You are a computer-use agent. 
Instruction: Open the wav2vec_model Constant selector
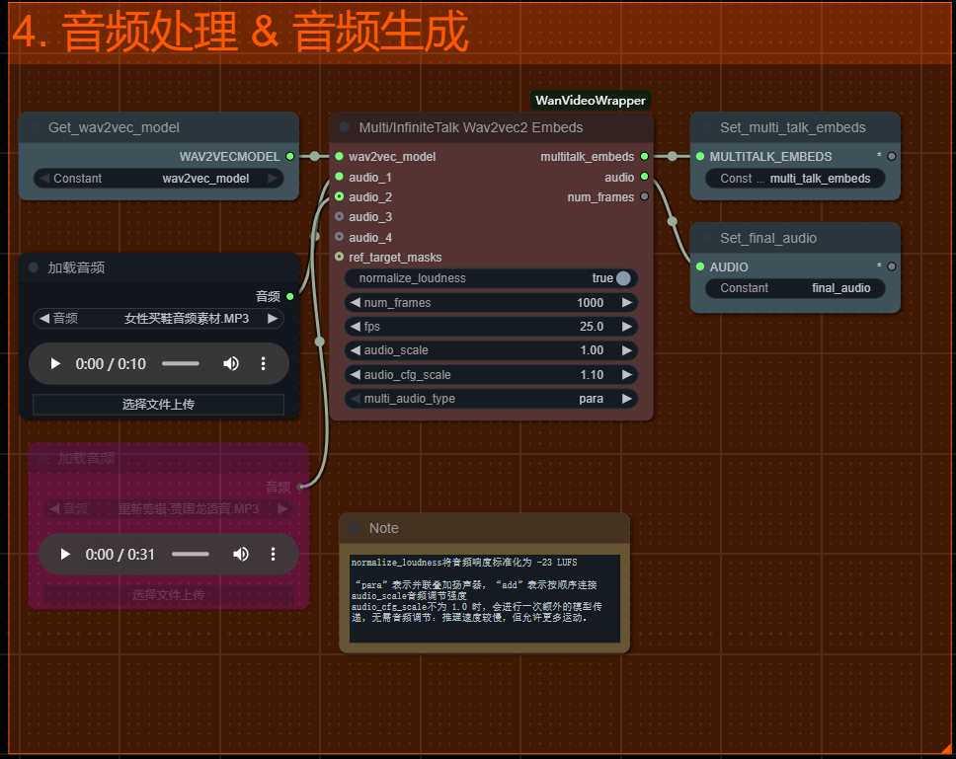point(158,179)
